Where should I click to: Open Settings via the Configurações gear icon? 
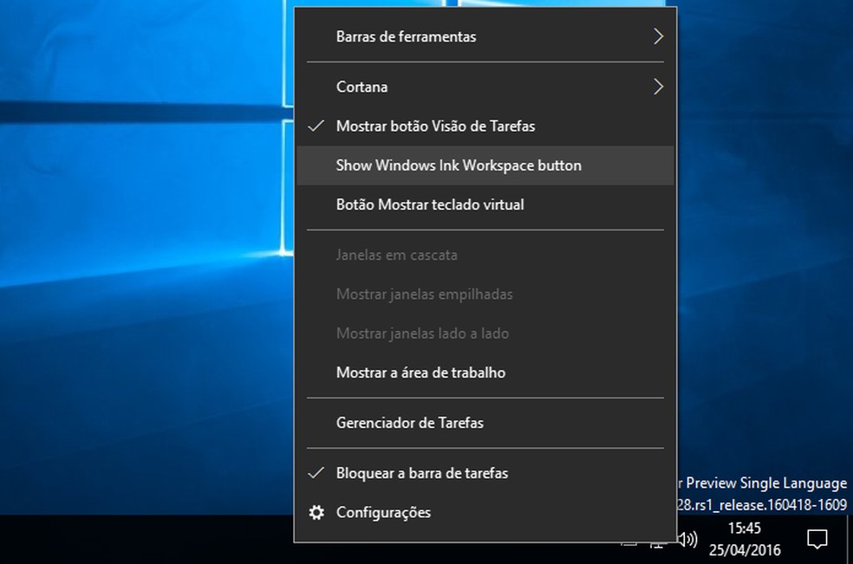click(x=317, y=512)
